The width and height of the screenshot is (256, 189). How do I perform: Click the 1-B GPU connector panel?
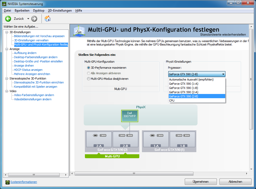(182, 139)
